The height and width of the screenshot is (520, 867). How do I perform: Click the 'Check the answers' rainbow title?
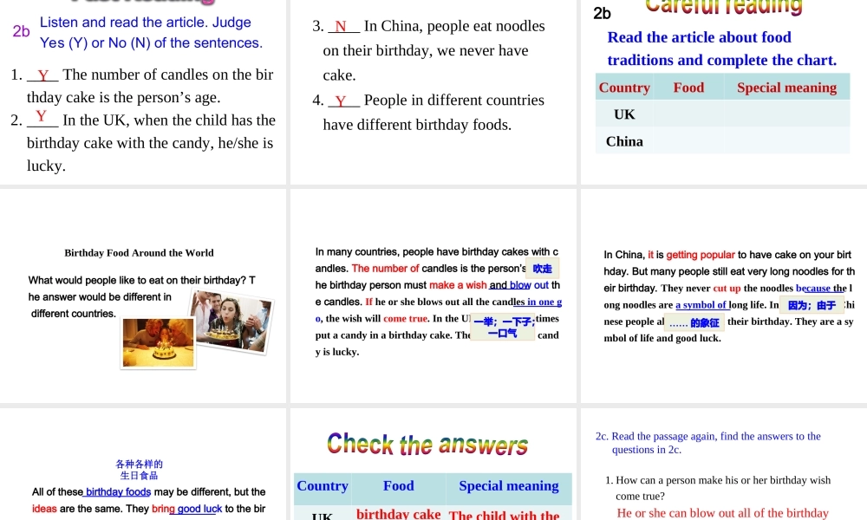427,445
